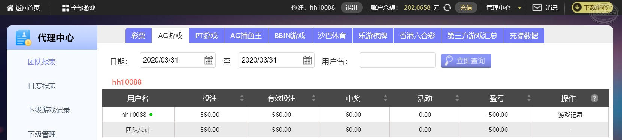Click the home icon next to 返回首页

click(x=10, y=7)
